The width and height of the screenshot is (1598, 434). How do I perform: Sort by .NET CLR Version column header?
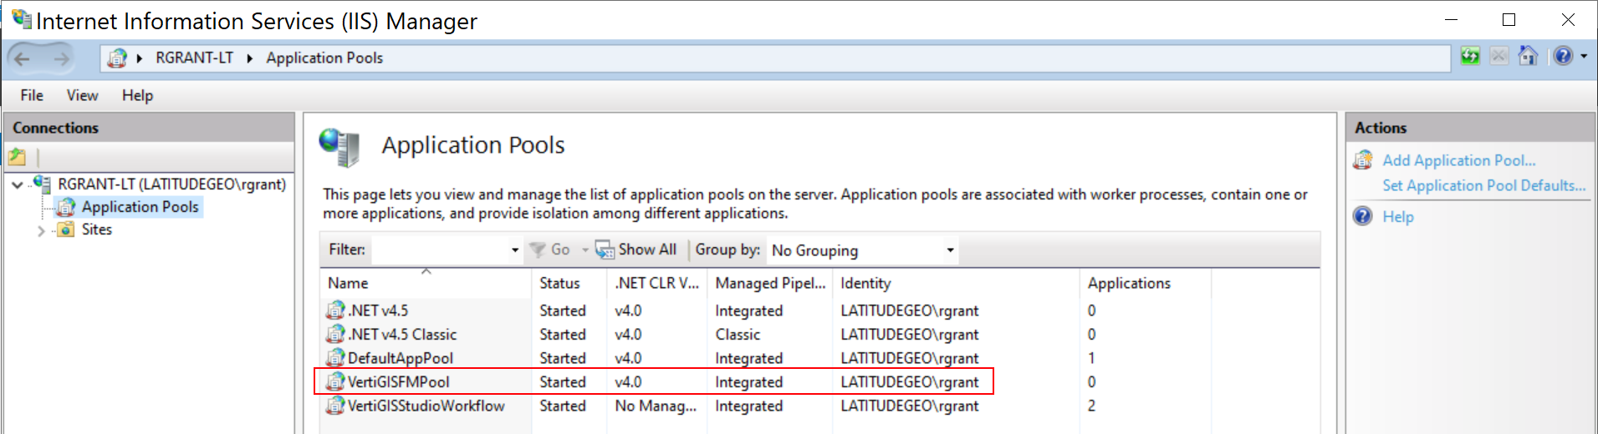(x=657, y=283)
